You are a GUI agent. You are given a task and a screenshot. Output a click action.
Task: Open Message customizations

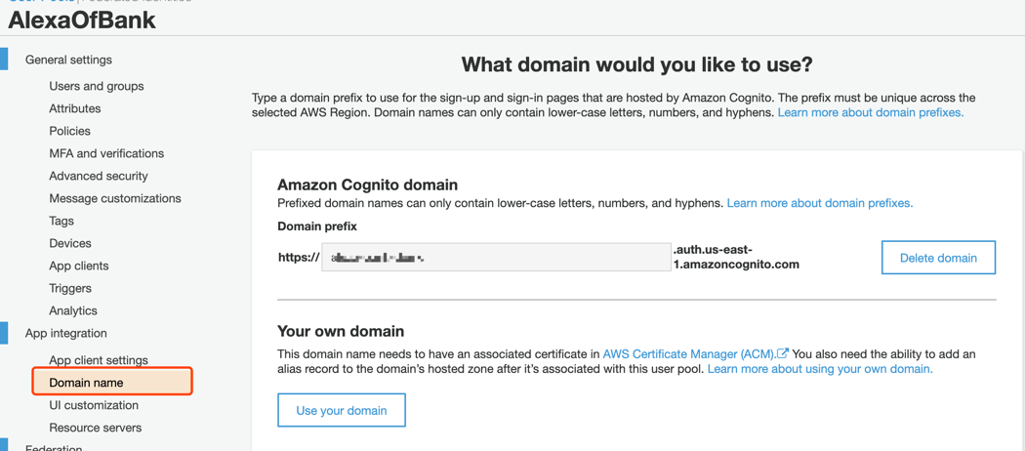pos(115,198)
